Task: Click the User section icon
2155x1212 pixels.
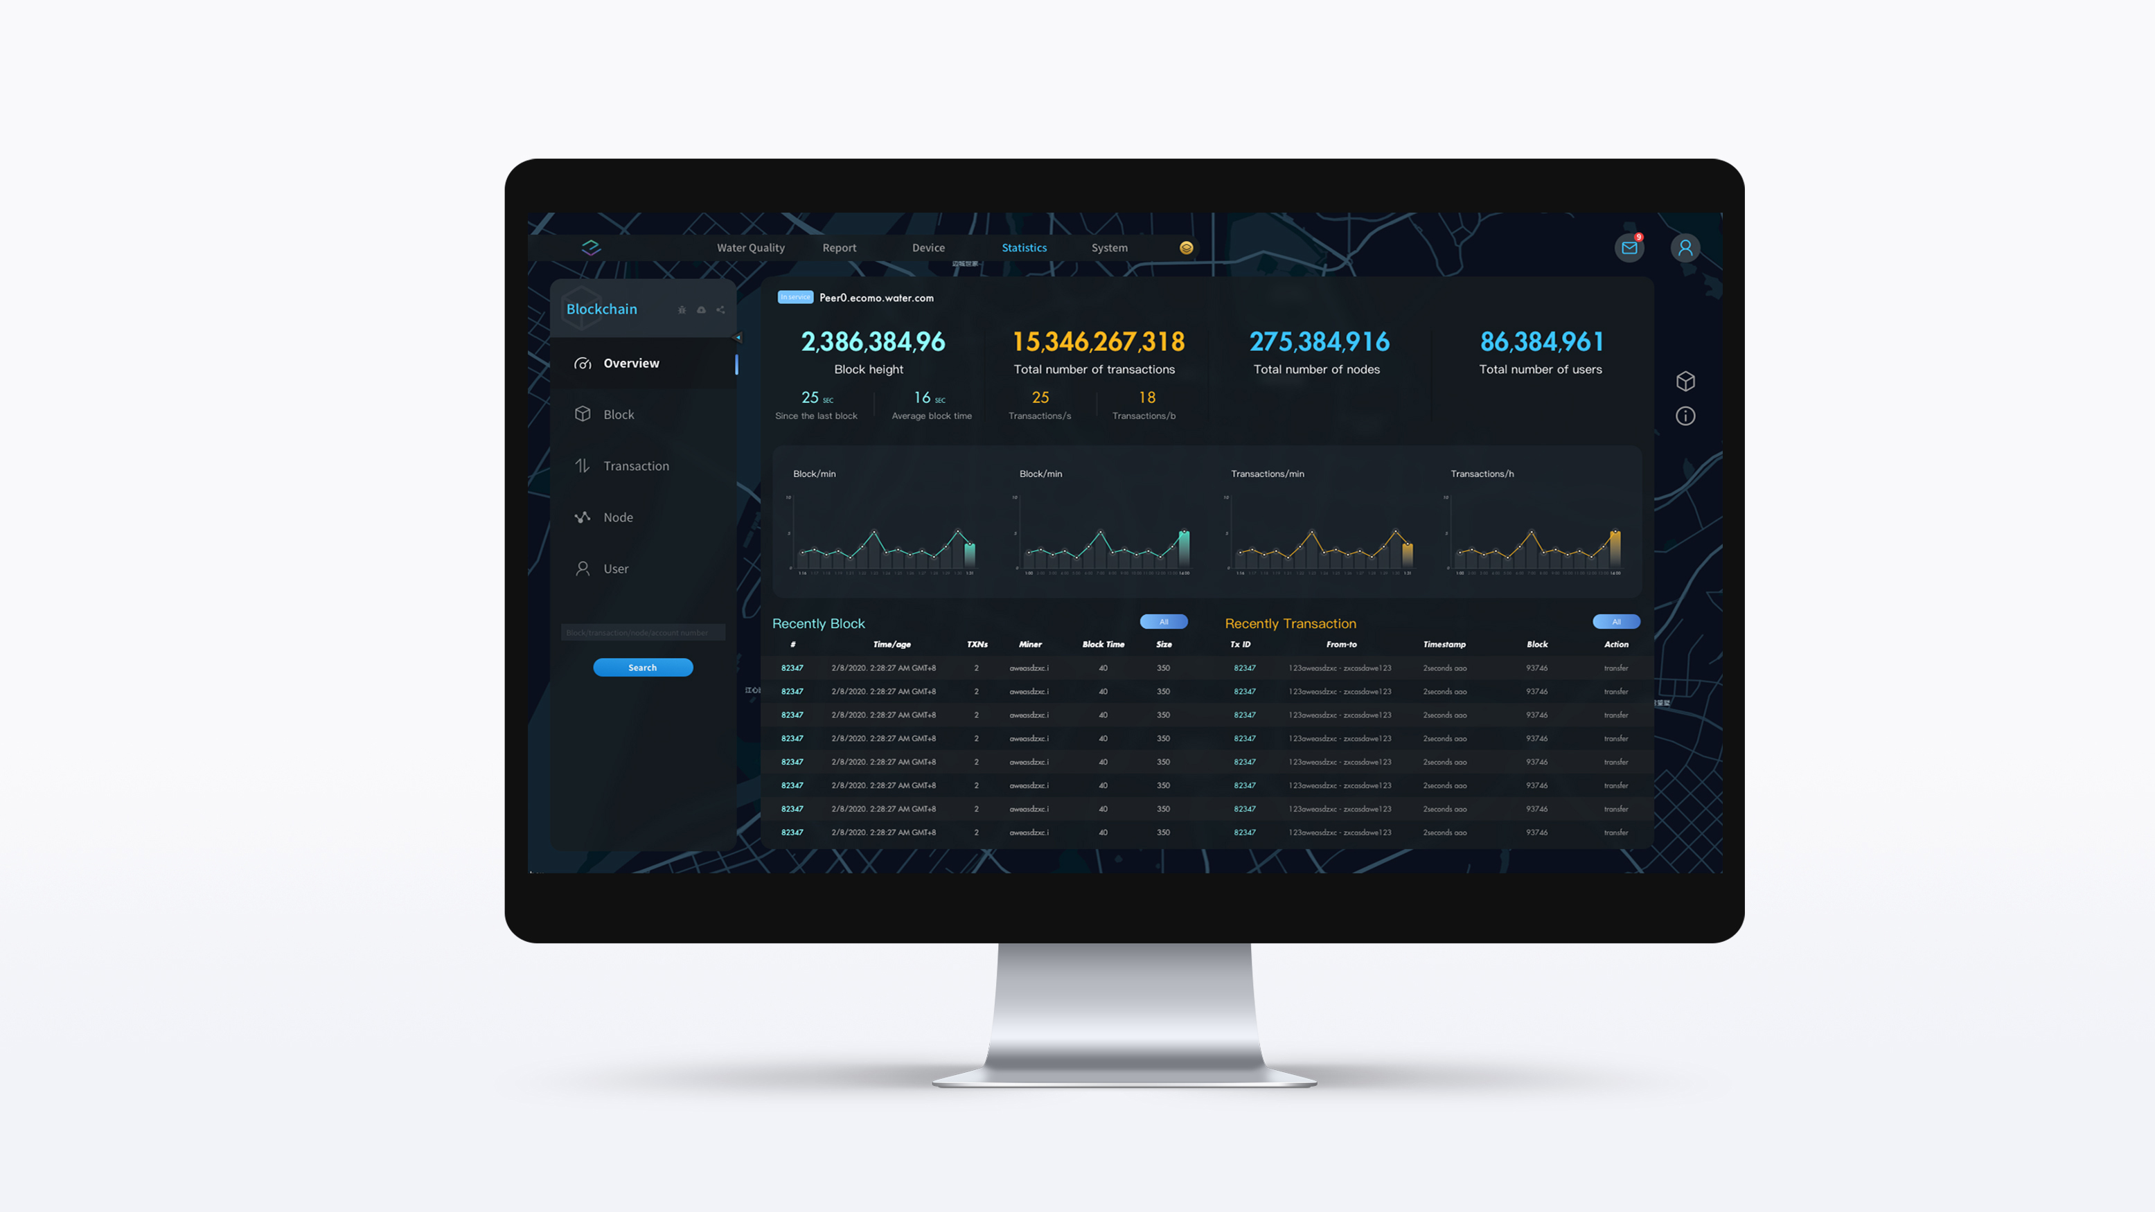Action: pos(583,569)
